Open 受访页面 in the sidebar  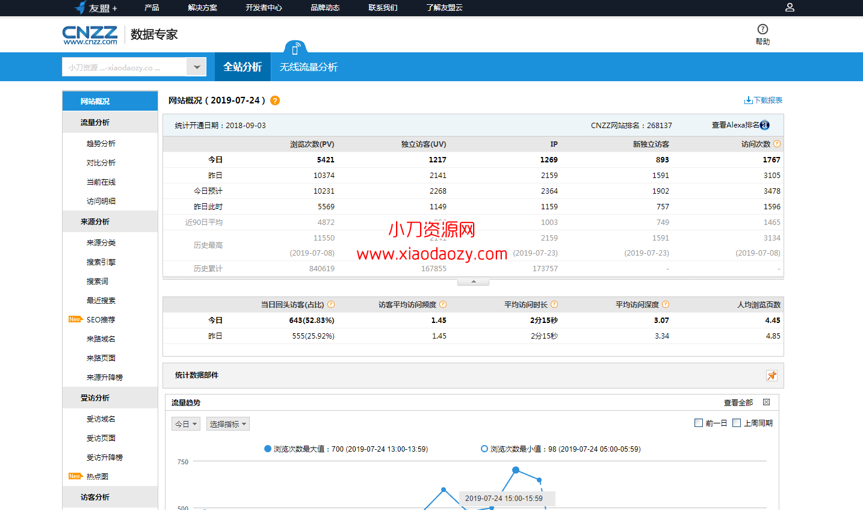(101, 438)
